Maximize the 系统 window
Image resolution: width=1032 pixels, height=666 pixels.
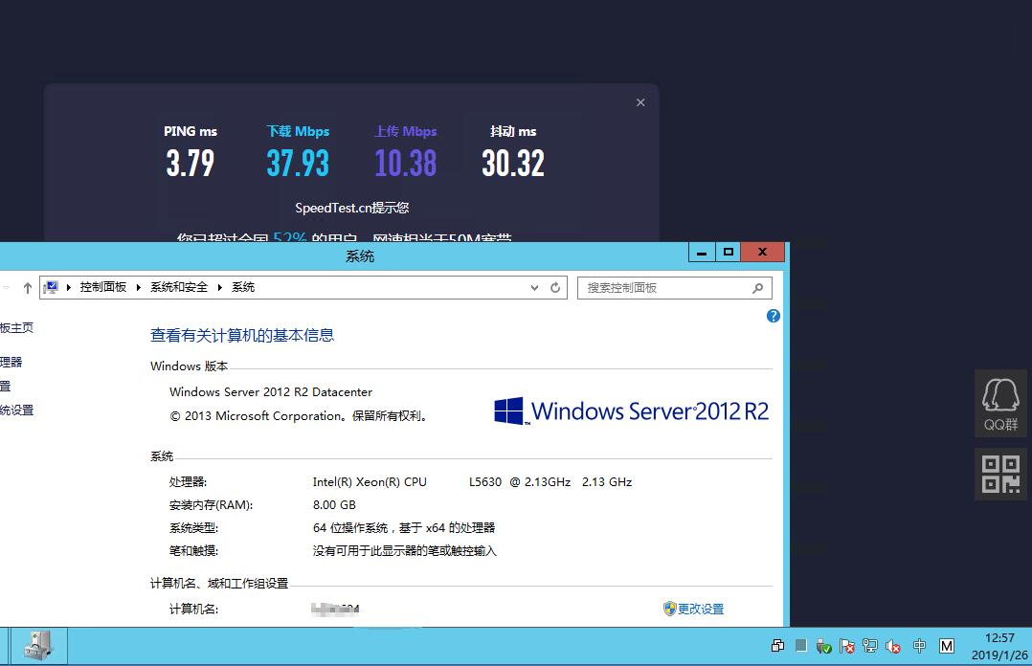coord(728,252)
